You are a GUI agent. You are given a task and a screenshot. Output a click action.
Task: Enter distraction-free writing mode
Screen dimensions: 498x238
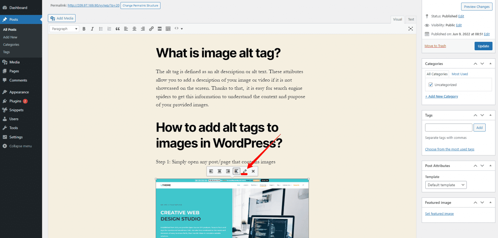[x=410, y=29]
